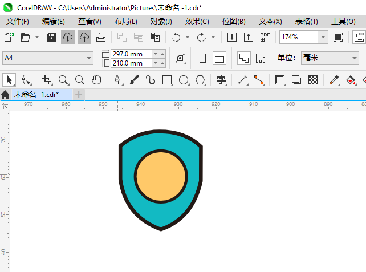366x272 pixels.
Task: Click the Open folder icon
Action: [x=26, y=37]
